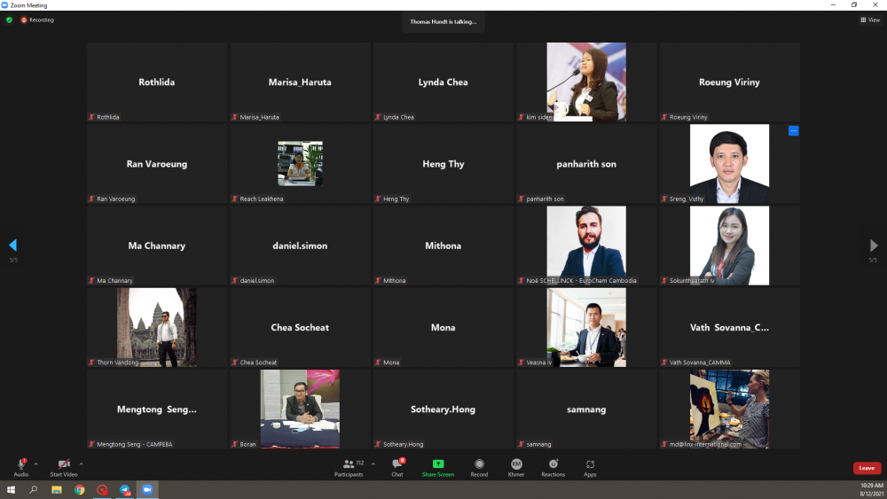Open the Apps panel
The image size is (887, 499).
(x=590, y=466)
